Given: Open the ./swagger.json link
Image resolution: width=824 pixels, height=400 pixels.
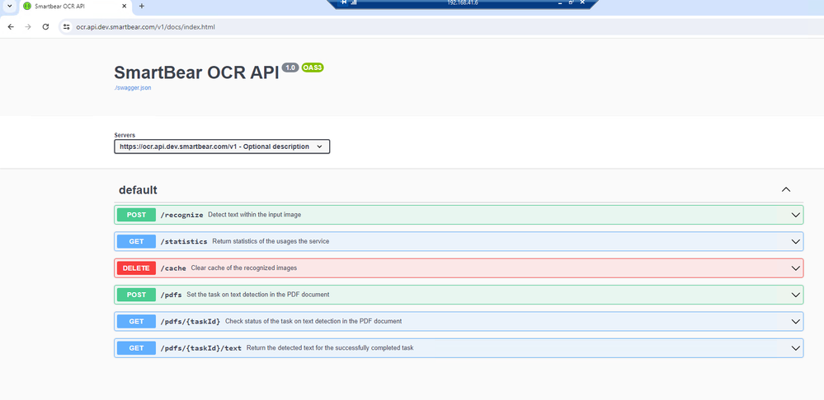Looking at the screenshot, I should point(133,88).
